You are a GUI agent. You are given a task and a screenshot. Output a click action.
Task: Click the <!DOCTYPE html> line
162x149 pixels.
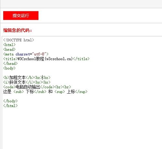(x=18, y=40)
